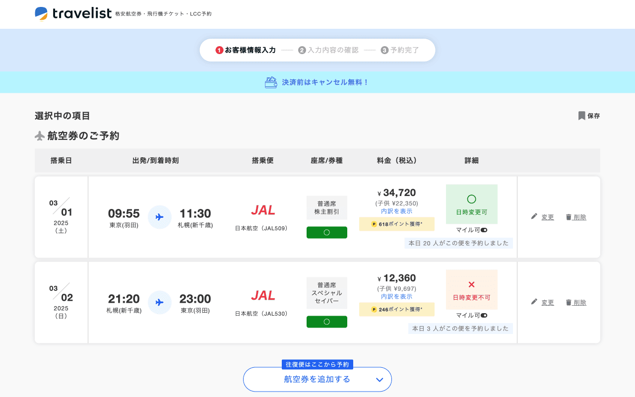Click 変更 link for JAL530 flight
This screenshot has height=397, width=635.
click(x=548, y=302)
